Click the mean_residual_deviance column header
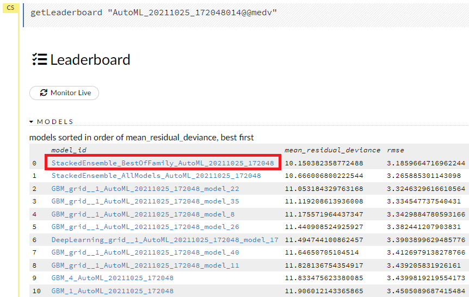This screenshot has width=469, height=297. point(332,150)
